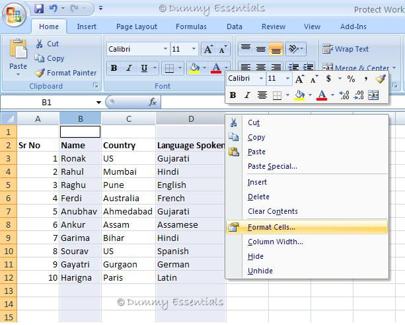405x325 pixels.
Task: Select Hide in context menu
Action: (x=307, y=256)
